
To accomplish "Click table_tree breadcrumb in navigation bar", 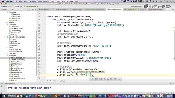I will point(18,7).
